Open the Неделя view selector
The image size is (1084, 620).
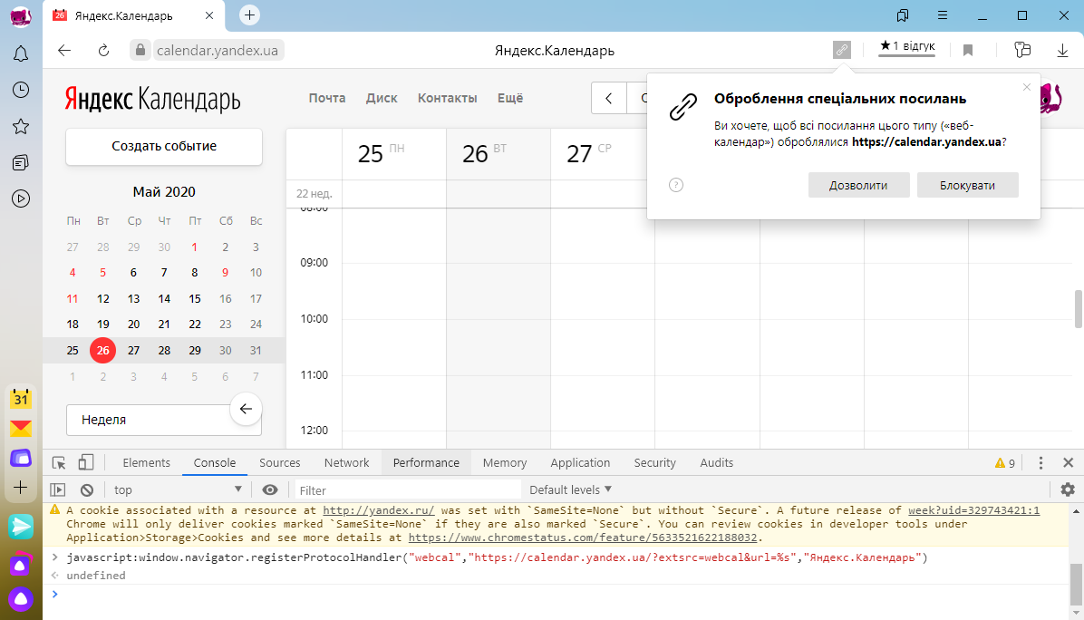coord(164,420)
